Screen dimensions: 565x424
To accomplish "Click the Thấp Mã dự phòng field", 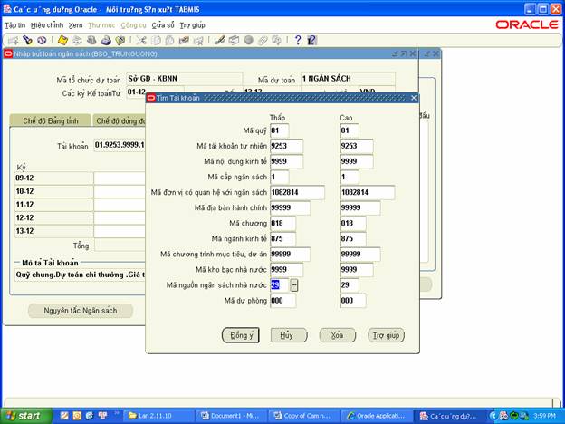I will 282,301.
